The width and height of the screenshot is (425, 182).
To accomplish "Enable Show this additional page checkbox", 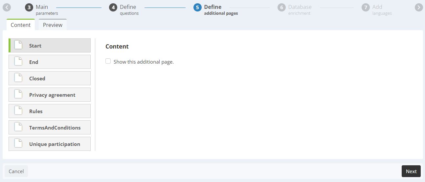I will point(108,61).
